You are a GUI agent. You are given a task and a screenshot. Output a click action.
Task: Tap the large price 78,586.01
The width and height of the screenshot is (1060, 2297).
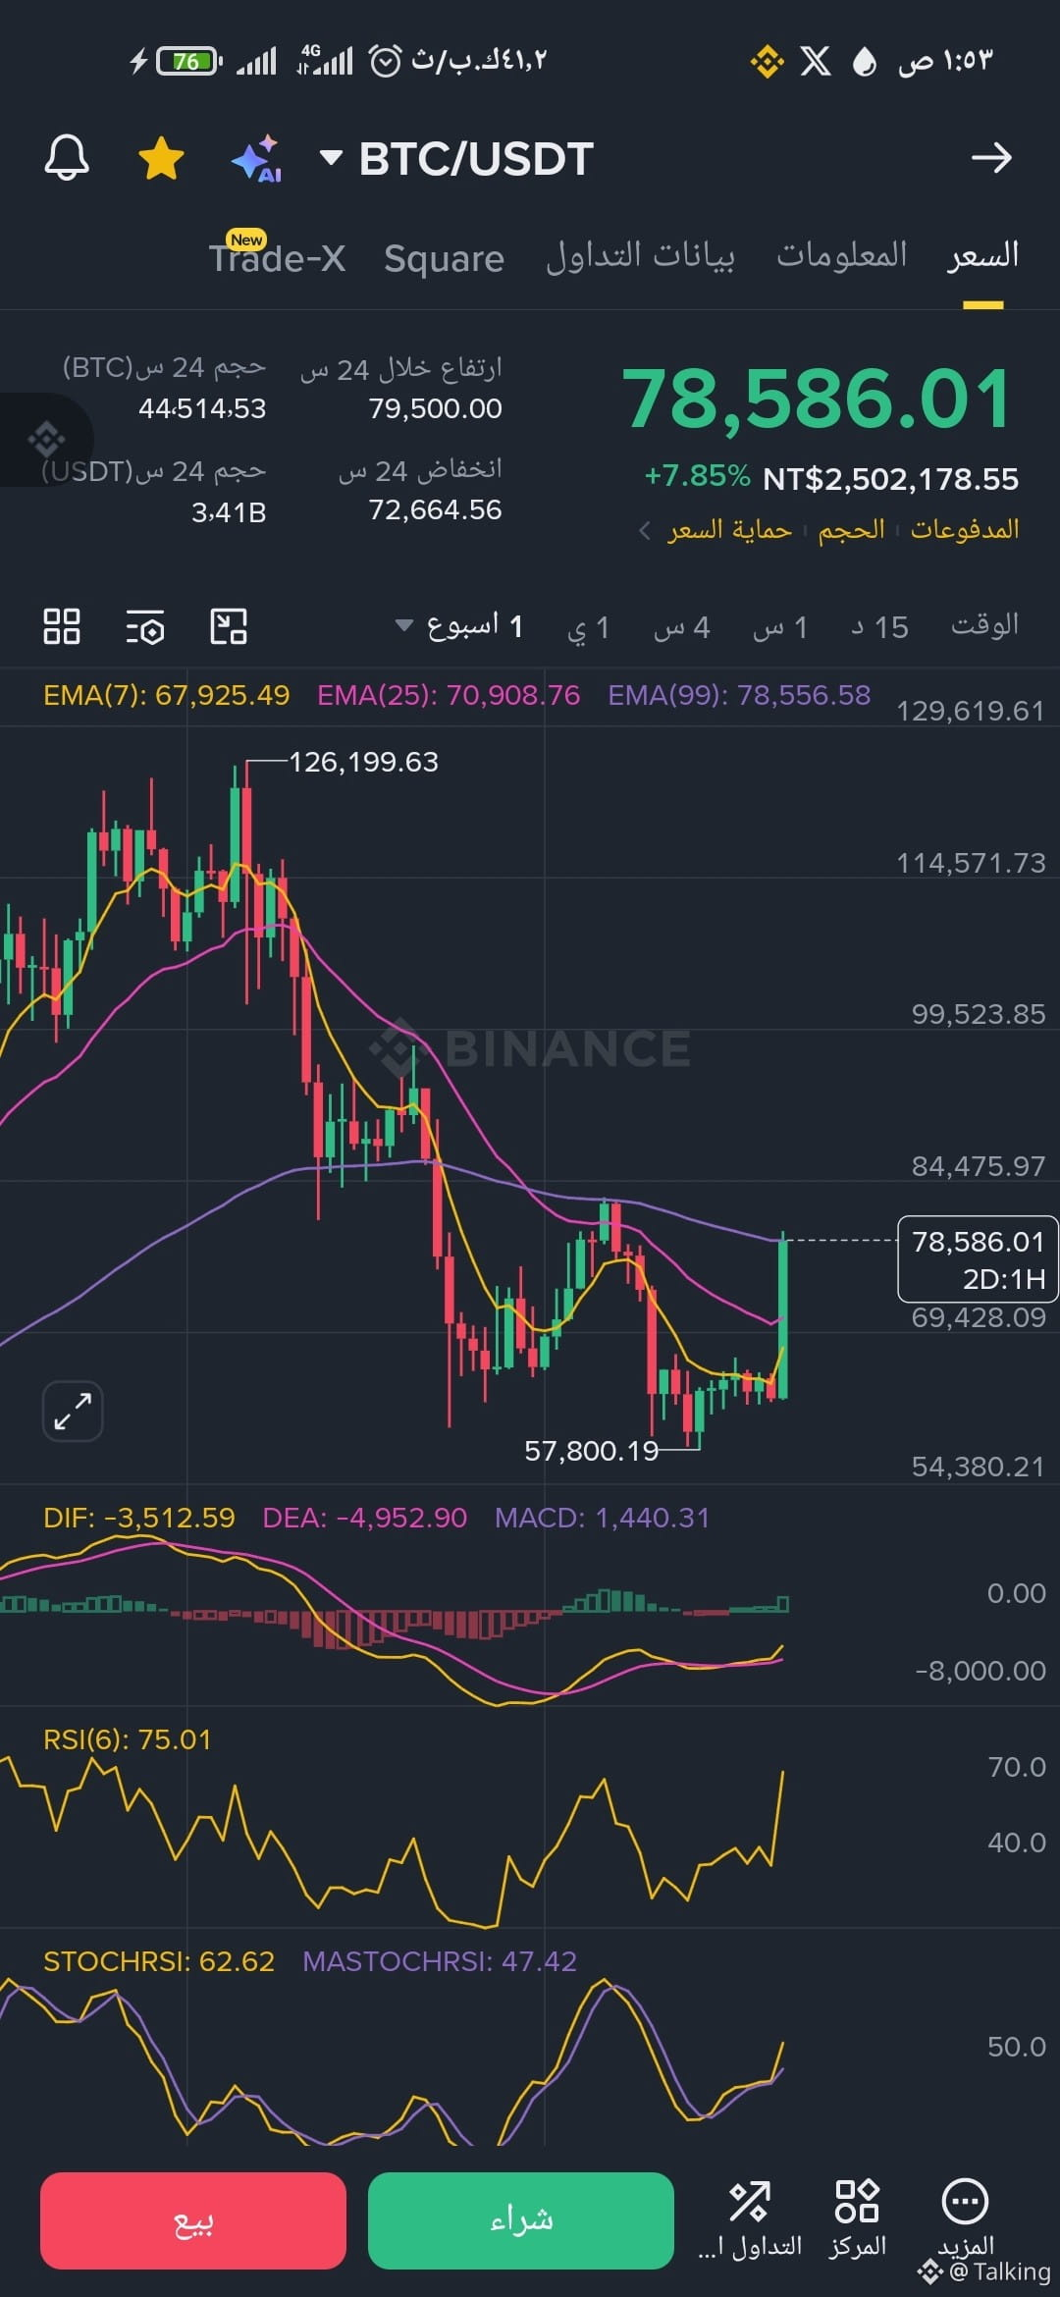pyautogui.click(x=817, y=399)
